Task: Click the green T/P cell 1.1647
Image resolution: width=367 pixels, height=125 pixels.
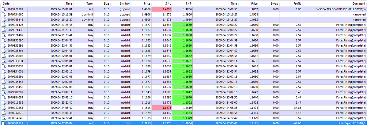Action: click(x=182, y=92)
